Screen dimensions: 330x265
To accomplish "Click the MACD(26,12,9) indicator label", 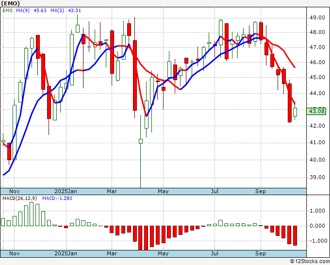I will (20, 199).
